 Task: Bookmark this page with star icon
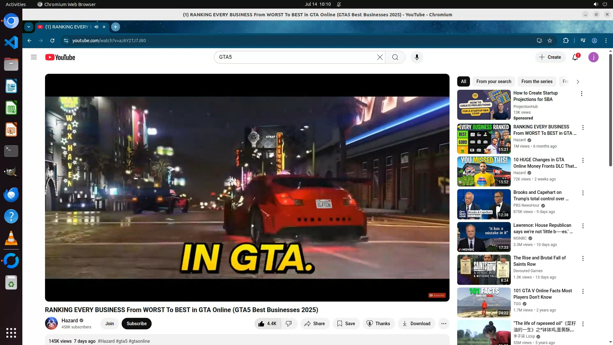[x=550, y=41]
